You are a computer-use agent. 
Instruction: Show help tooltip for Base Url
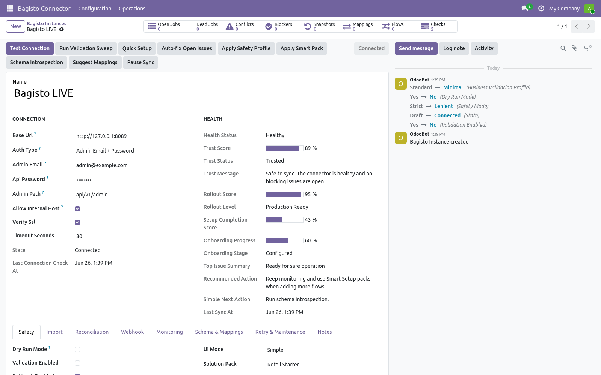pos(35,133)
